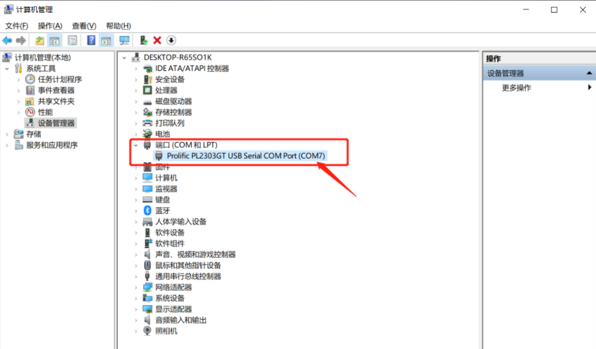This screenshot has width=596, height=349.
Task: Click the security devices key icon
Action: point(148,79)
